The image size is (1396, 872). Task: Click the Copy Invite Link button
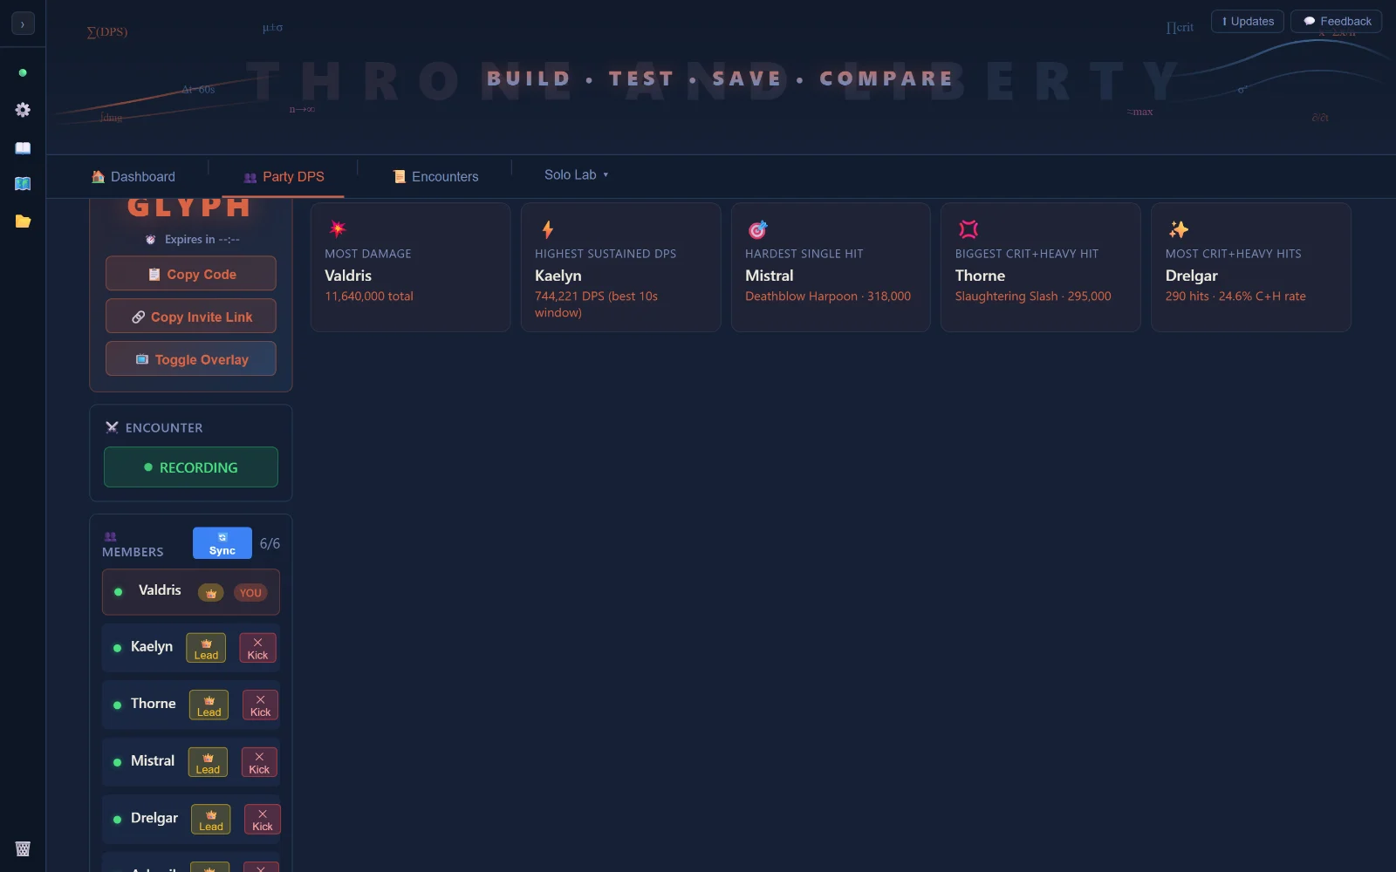(x=191, y=317)
